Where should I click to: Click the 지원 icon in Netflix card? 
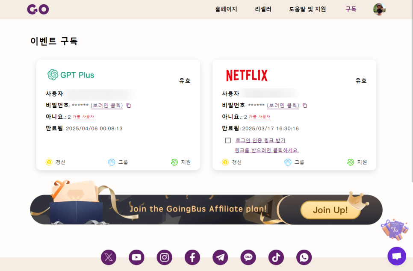pos(351,162)
